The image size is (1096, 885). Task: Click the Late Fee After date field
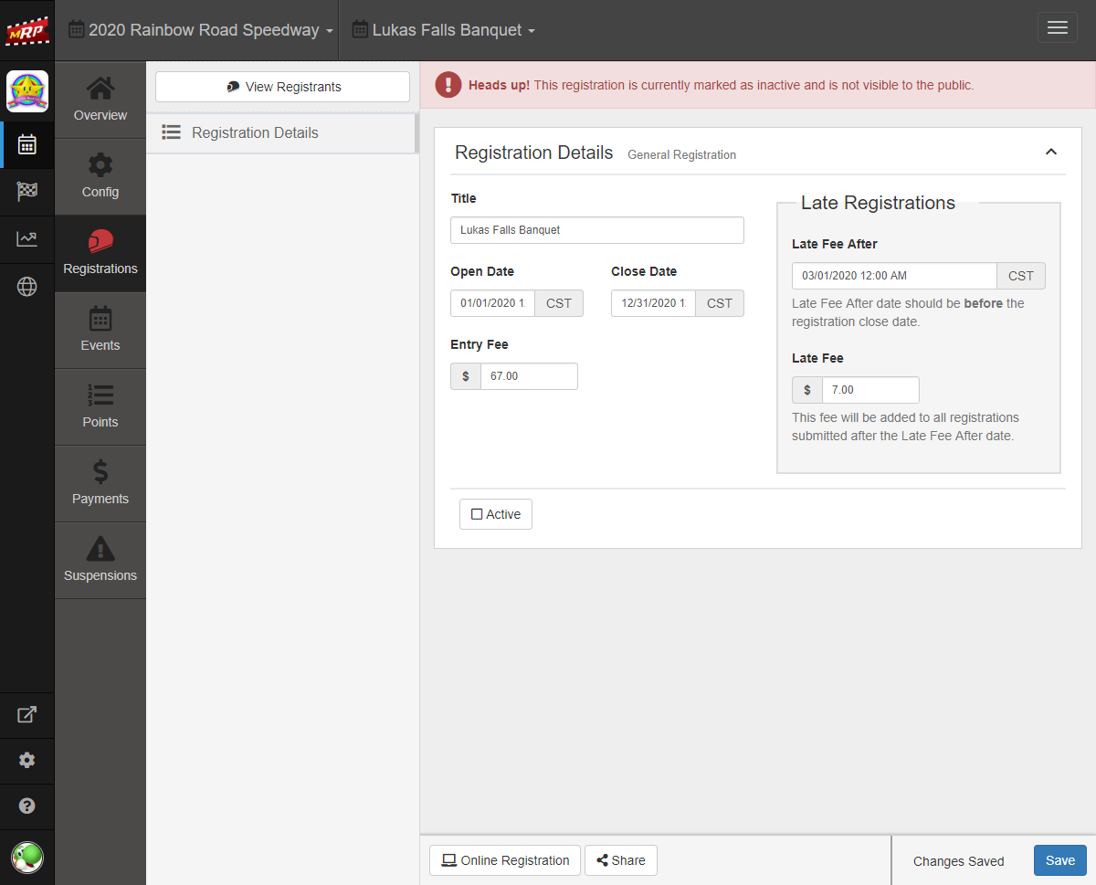tap(894, 276)
